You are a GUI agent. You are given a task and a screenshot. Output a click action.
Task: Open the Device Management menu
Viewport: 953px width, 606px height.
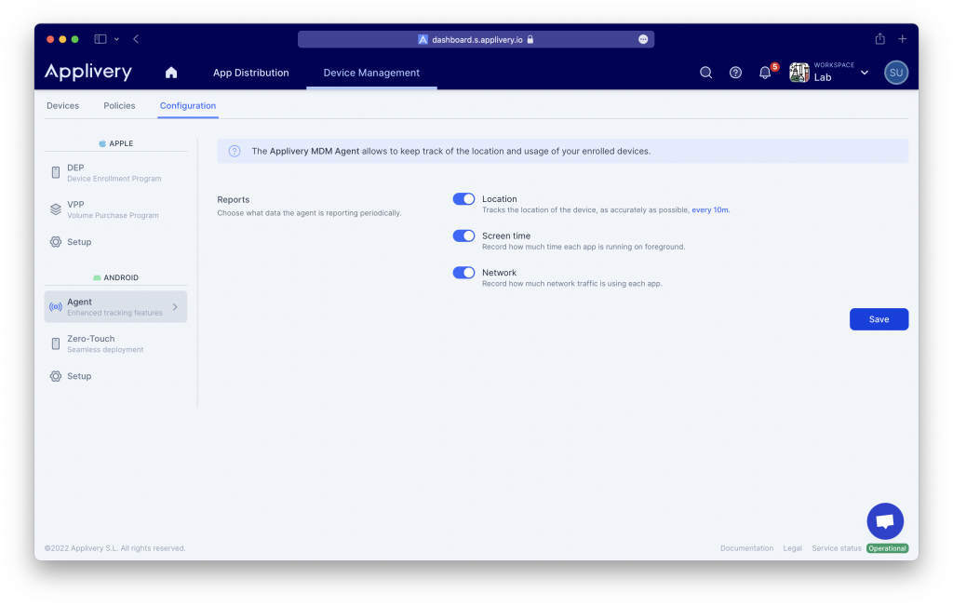click(371, 73)
